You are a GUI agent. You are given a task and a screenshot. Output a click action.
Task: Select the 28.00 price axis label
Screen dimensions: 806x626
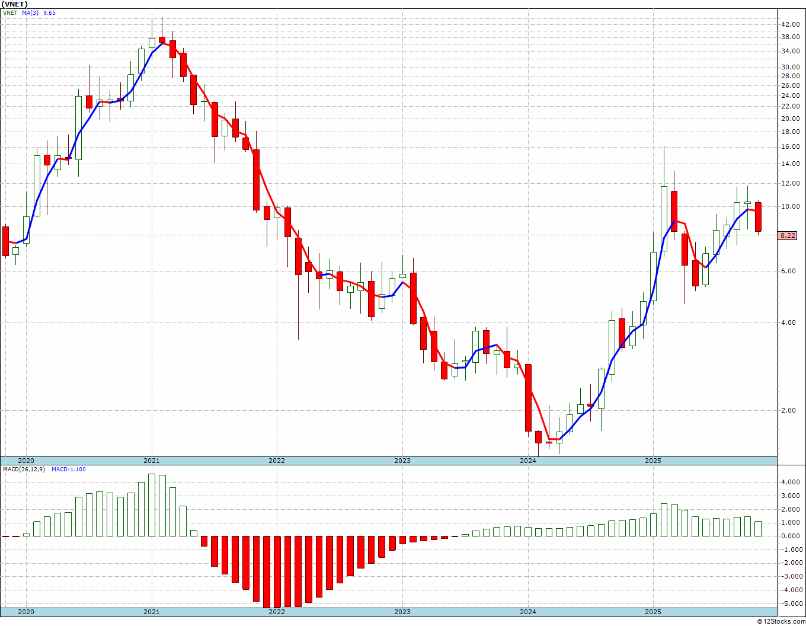[x=790, y=76]
